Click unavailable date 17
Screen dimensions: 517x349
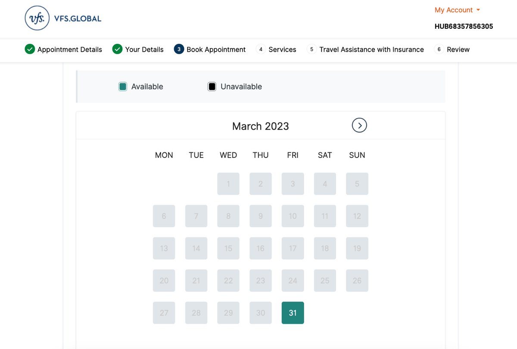(293, 248)
